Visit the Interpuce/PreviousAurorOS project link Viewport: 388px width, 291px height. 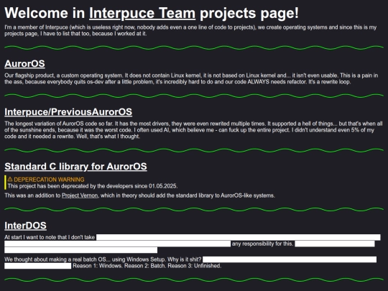click(x=68, y=112)
